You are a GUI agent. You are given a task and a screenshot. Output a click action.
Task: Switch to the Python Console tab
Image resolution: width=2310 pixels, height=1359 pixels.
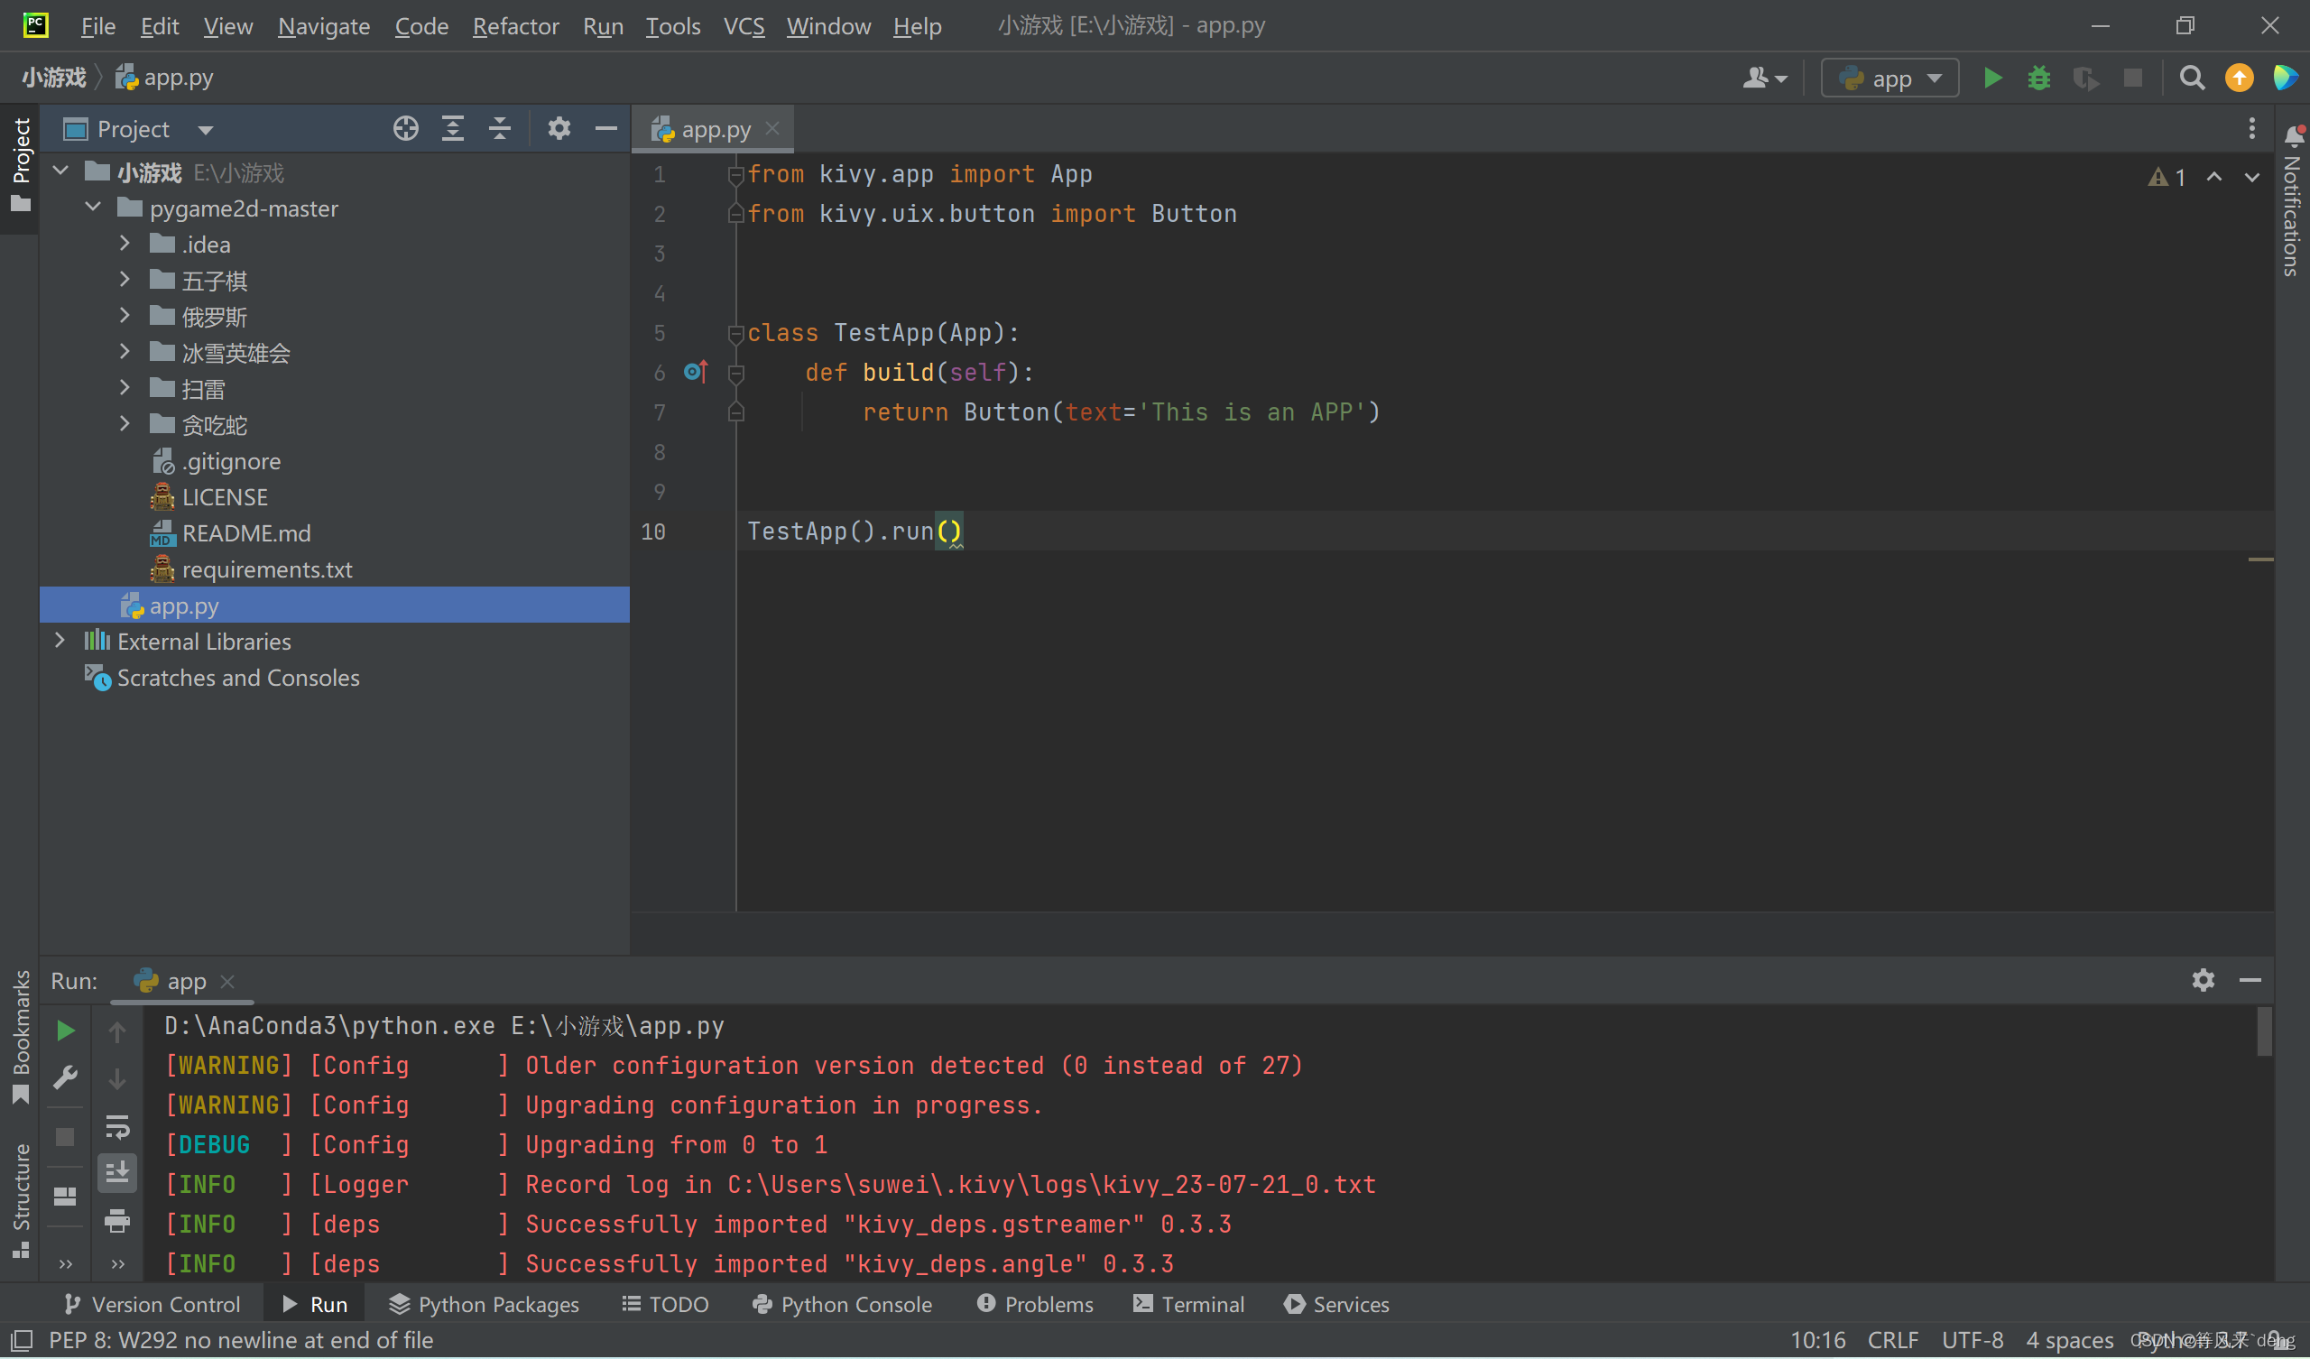tap(842, 1304)
